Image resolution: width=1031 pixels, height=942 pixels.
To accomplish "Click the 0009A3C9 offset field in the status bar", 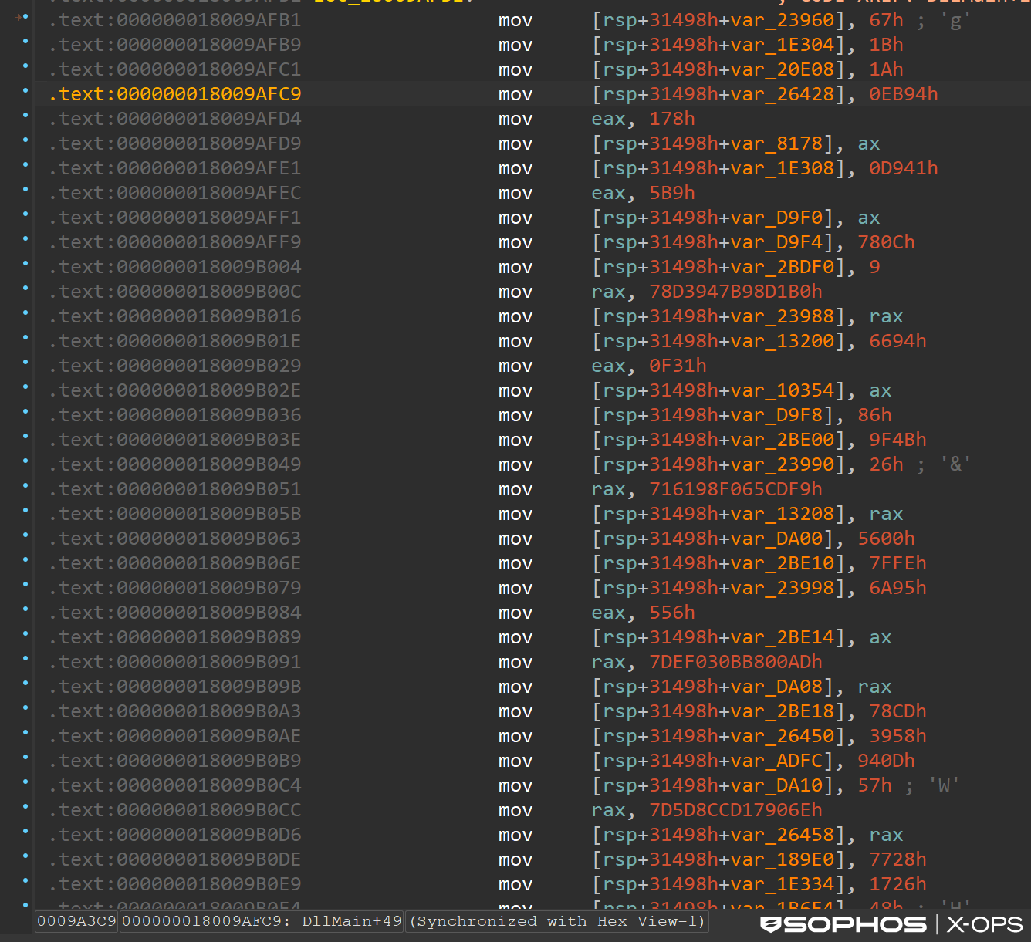I will coord(76,921).
